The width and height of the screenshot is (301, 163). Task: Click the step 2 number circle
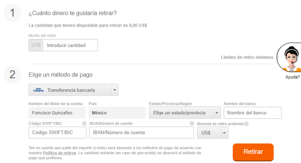click(x=12, y=75)
